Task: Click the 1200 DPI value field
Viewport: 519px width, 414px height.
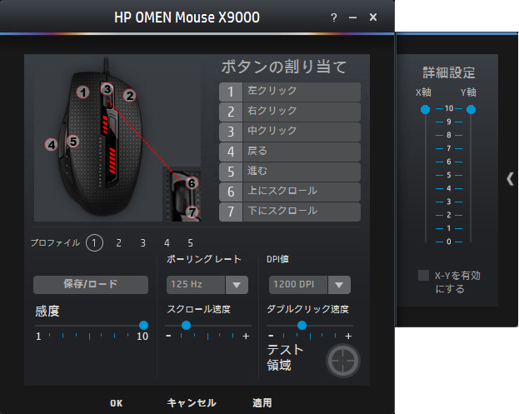Action: pyautogui.click(x=298, y=285)
